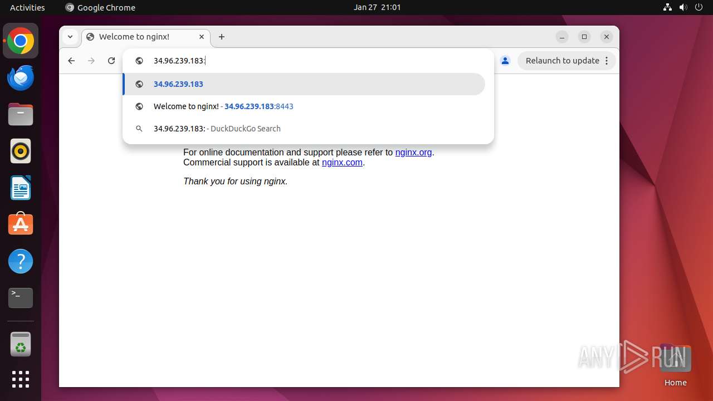
Task: Launch Terminal from the dock
Action: coord(21,298)
